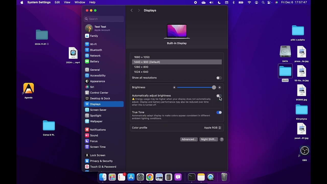
Task: Open Screen Saver settings
Action: [104, 110]
